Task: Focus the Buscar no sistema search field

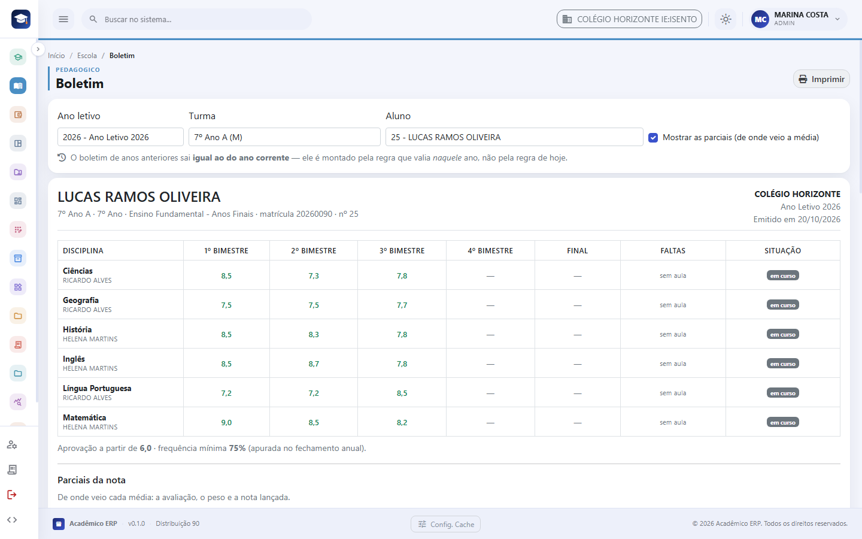Action: 196,19
